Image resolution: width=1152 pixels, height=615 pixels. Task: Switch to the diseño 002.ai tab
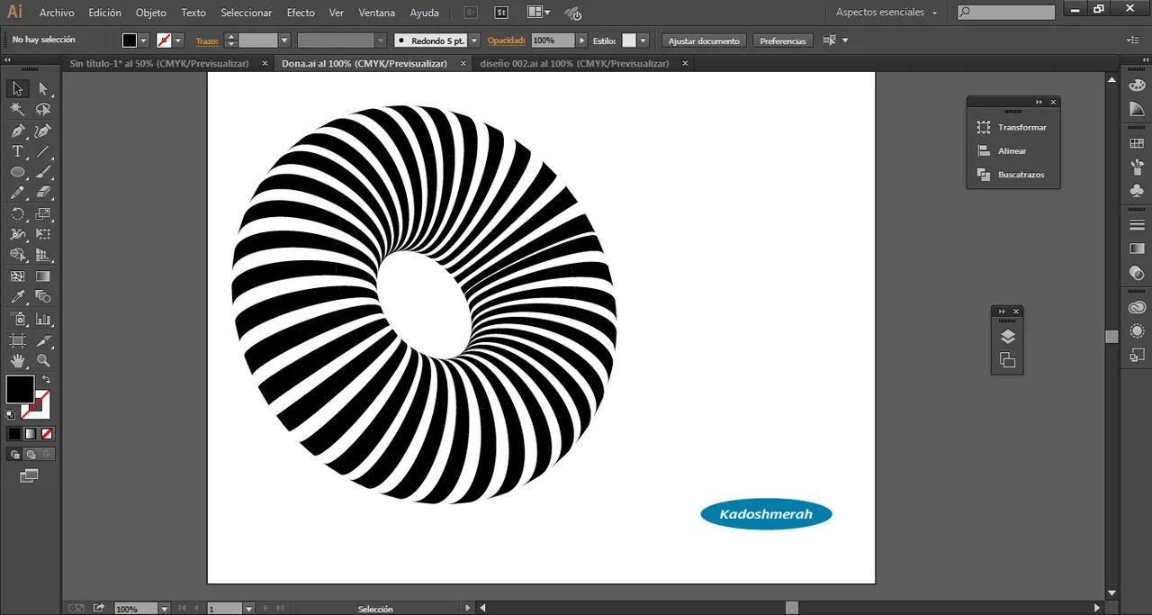click(x=574, y=64)
